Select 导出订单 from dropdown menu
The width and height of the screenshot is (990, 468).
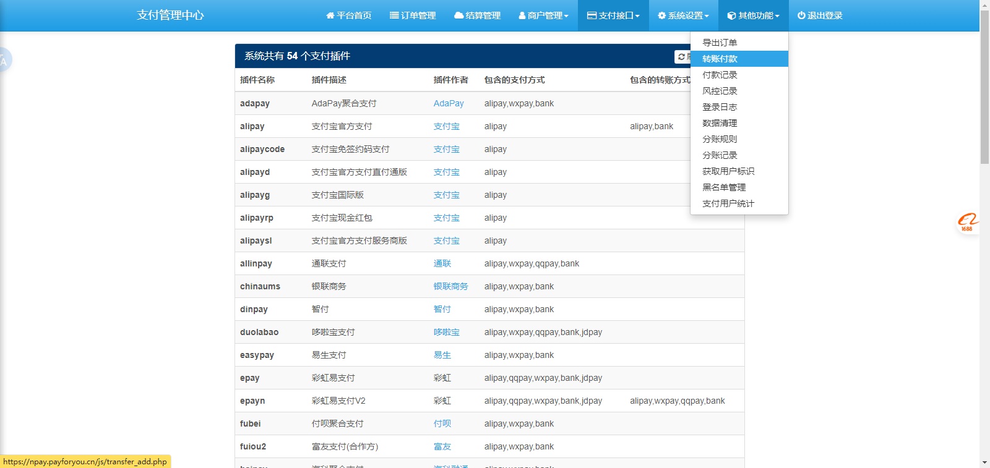tap(739, 43)
